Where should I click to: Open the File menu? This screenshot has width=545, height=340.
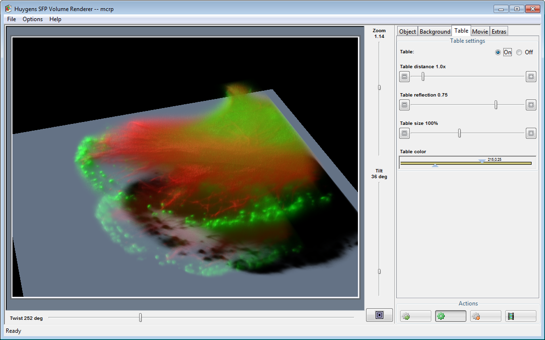coord(12,19)
